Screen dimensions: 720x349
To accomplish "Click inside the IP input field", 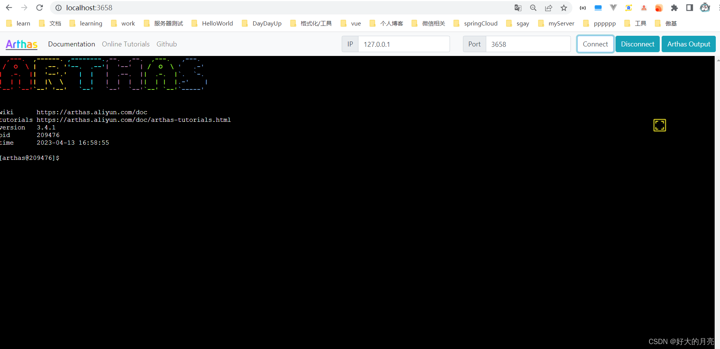I will [x=403, y=44].
